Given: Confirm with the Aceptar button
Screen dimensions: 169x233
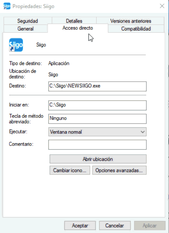Looking at the screenshot, I should click(x=80, y=226).
